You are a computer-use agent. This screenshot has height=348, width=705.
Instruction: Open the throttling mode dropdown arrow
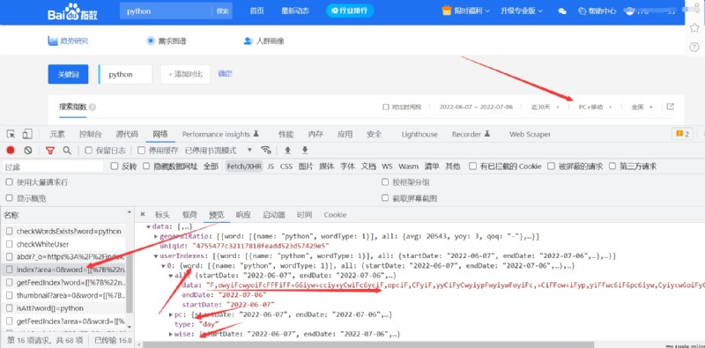tap(250, 150)
